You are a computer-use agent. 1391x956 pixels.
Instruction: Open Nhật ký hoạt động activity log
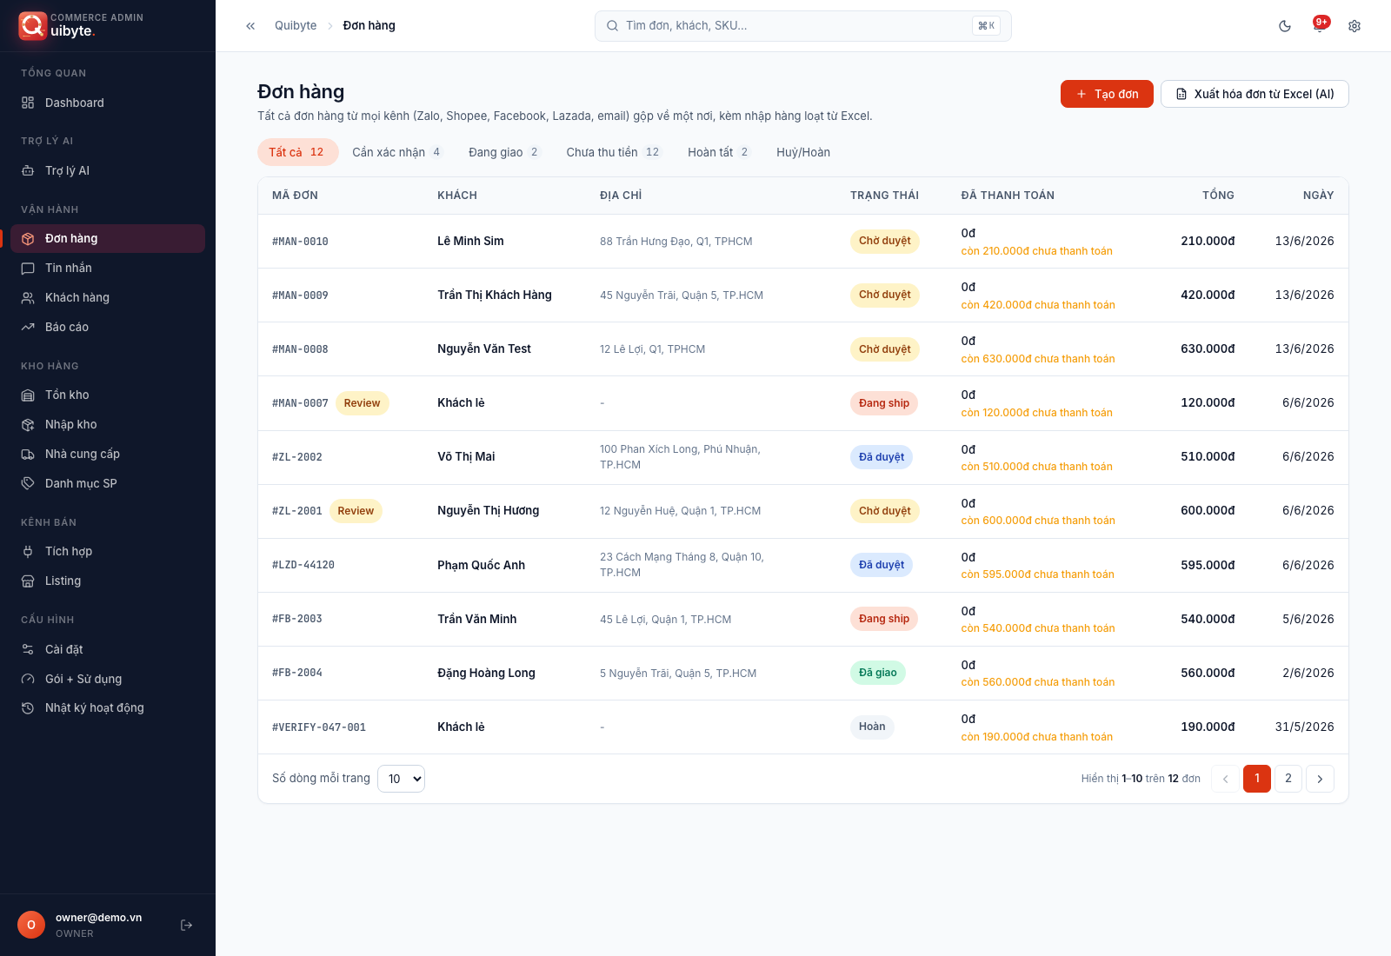tap(108, 707)
